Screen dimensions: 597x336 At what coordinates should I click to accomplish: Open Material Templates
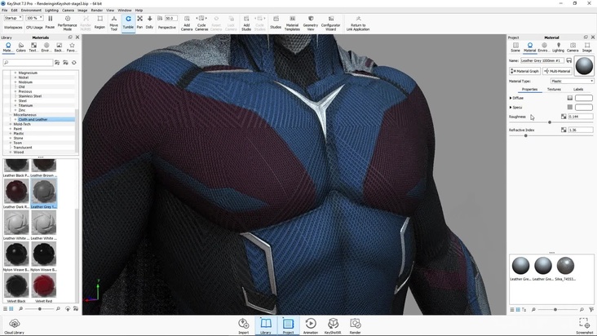pos(292,23)
